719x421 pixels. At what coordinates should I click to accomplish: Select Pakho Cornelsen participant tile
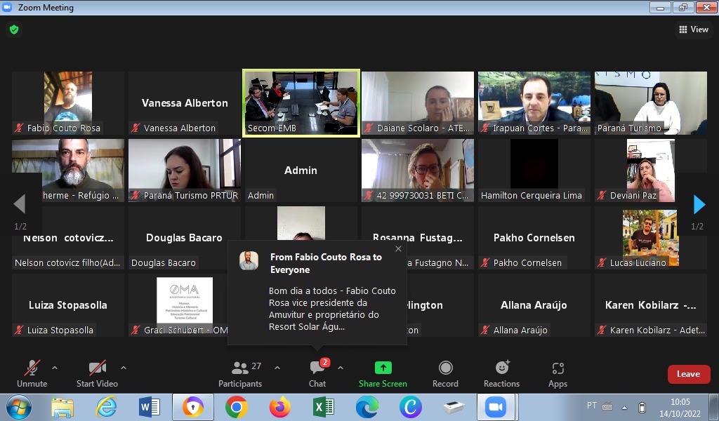(x=534, y=238)
